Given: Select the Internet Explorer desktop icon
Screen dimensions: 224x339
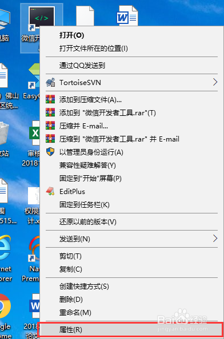Looking at the screenshot, I should 5,248.
